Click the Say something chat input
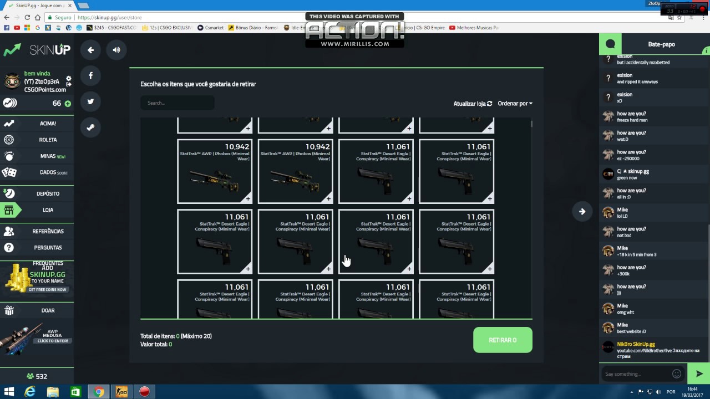Viewport: 710px width, 399px height. (637, 374)
